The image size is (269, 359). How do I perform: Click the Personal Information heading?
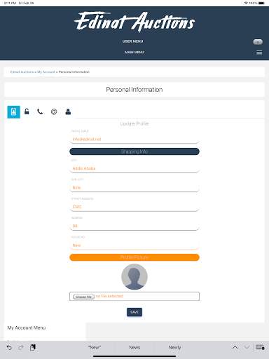134,90
